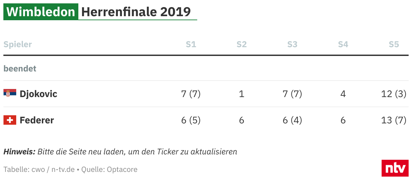This screenshot has width=412, height=182.
Task: Click the green Wimbledon title badge
Action: pyautogui.click(x=41, y=12)
